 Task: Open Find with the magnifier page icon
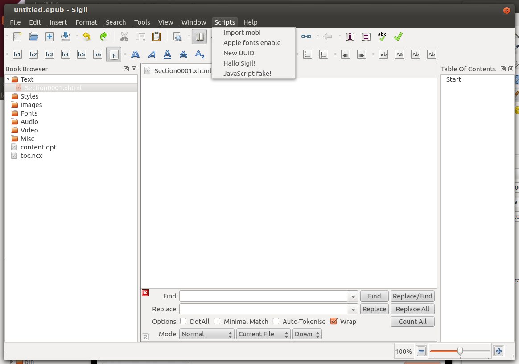tap(178, 37)
